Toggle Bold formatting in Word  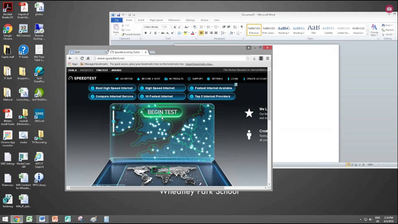coord(146,33)
